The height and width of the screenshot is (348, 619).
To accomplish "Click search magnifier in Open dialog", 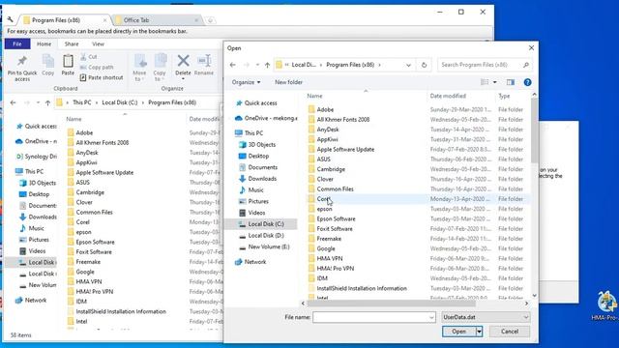I will click(526, 65).
